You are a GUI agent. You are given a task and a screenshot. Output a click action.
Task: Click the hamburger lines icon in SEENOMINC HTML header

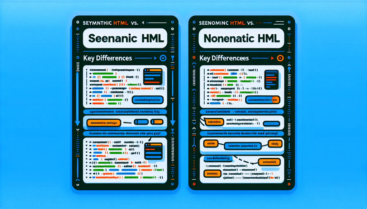(x=279, y=23)
